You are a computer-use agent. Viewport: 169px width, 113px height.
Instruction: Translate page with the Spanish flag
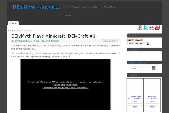[x=141, y=40]
